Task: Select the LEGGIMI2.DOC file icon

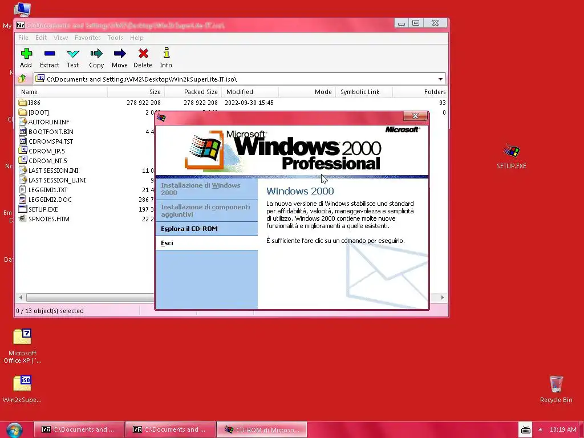Action: (x=23, y=199)
